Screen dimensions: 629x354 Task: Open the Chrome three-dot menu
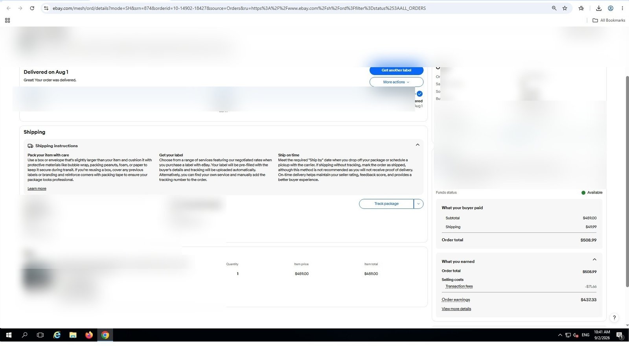tap(622, 8)
